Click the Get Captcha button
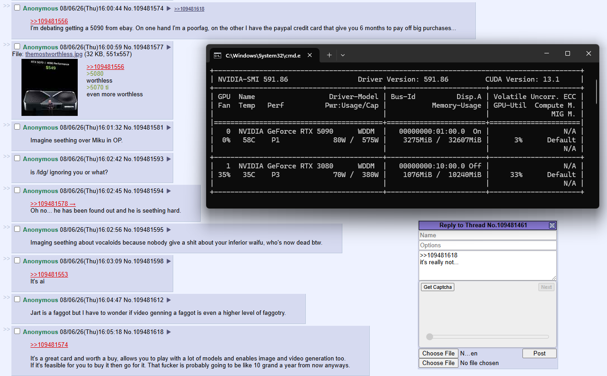 pyautogui.click(x=437, y=287)
